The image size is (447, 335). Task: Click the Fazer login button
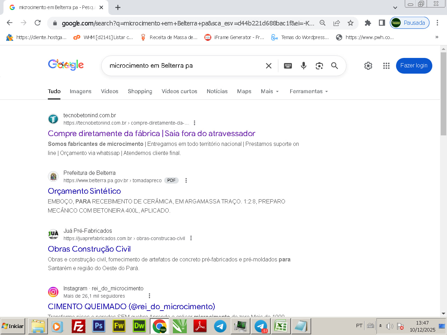coord(414,66)
